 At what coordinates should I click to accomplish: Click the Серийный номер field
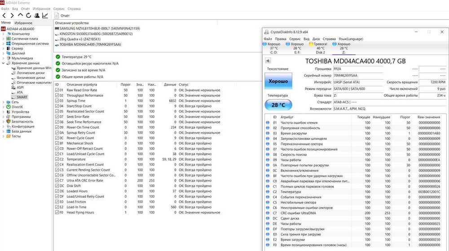[358, 75]
